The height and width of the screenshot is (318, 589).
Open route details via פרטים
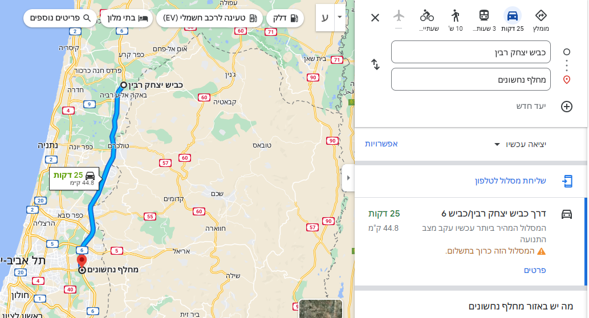click(534, 270)
